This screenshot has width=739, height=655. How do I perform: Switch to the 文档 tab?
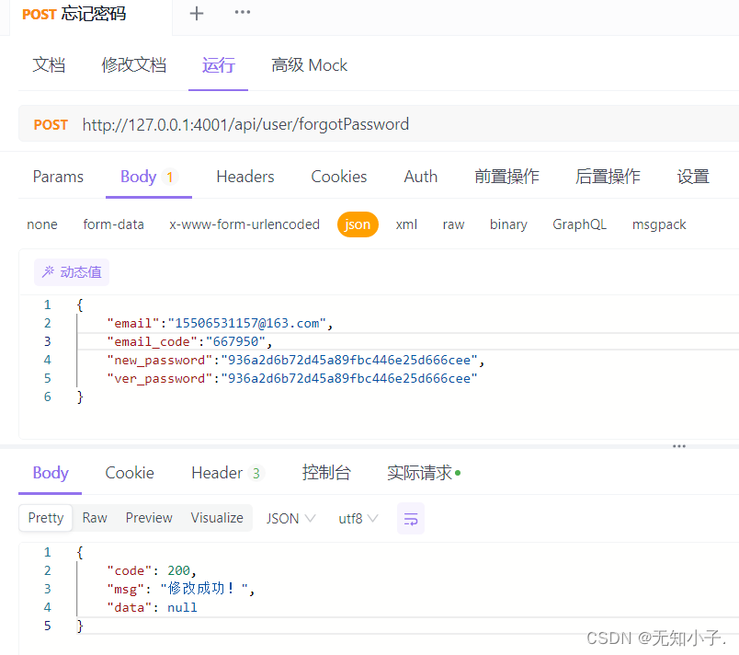coord(49,65)
